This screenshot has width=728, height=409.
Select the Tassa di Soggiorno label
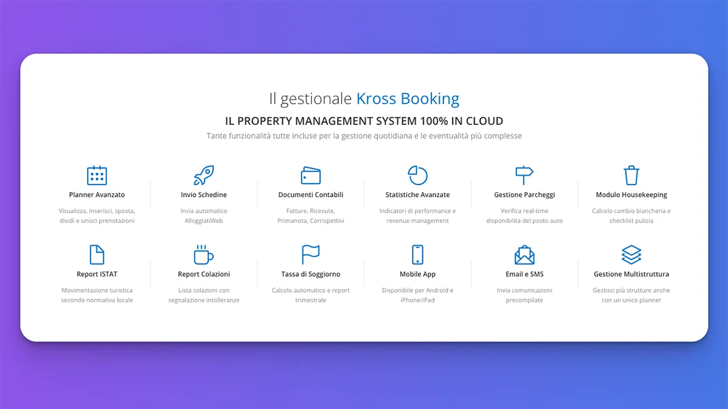(311, 274)
